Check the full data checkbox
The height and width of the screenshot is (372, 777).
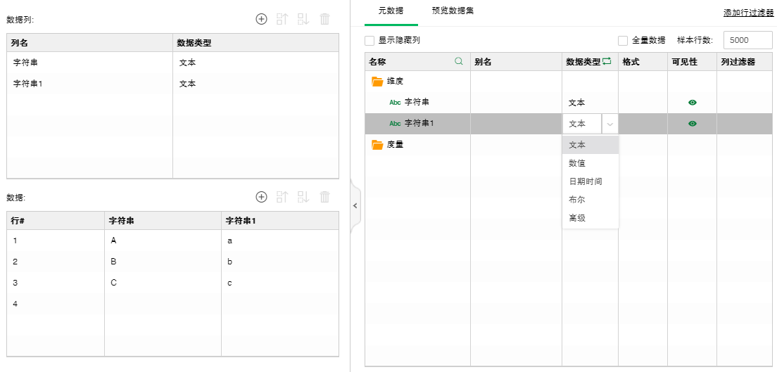(x=622, y=41)
